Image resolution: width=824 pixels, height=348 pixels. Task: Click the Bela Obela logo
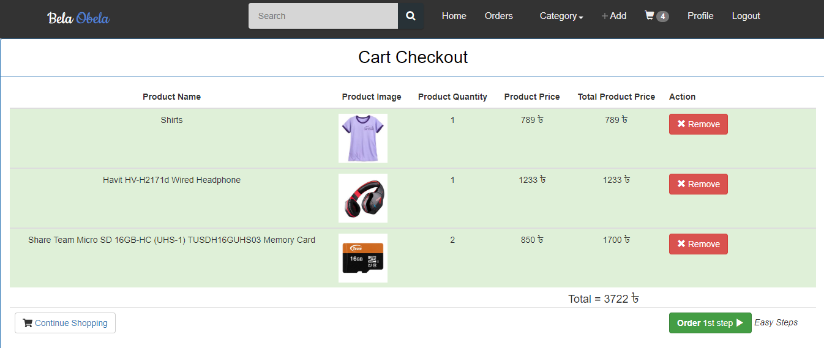pos(78,18)
